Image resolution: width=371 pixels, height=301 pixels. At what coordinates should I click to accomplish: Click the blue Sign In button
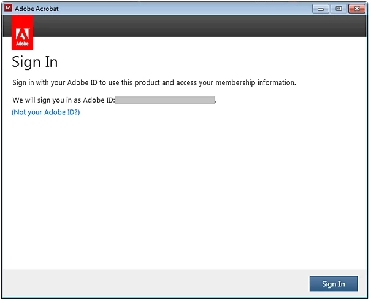tap(334, 283)
